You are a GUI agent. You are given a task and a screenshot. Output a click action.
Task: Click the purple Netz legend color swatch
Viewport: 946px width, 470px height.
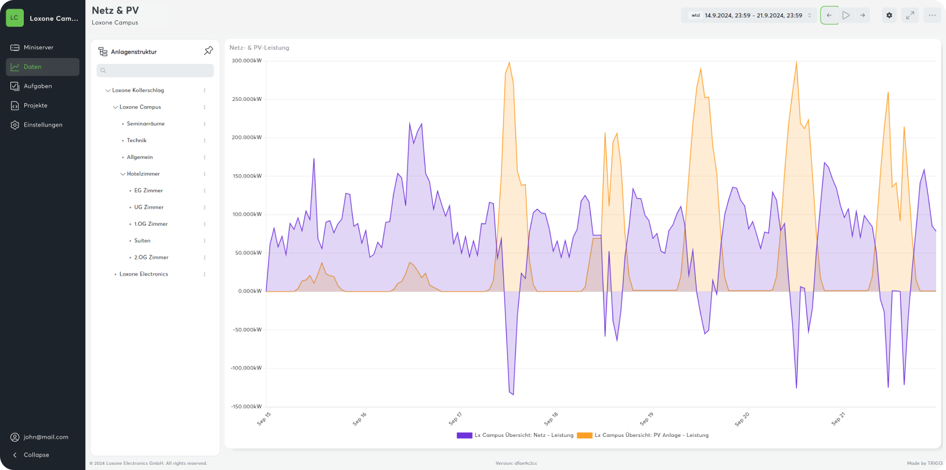point(464,435)
